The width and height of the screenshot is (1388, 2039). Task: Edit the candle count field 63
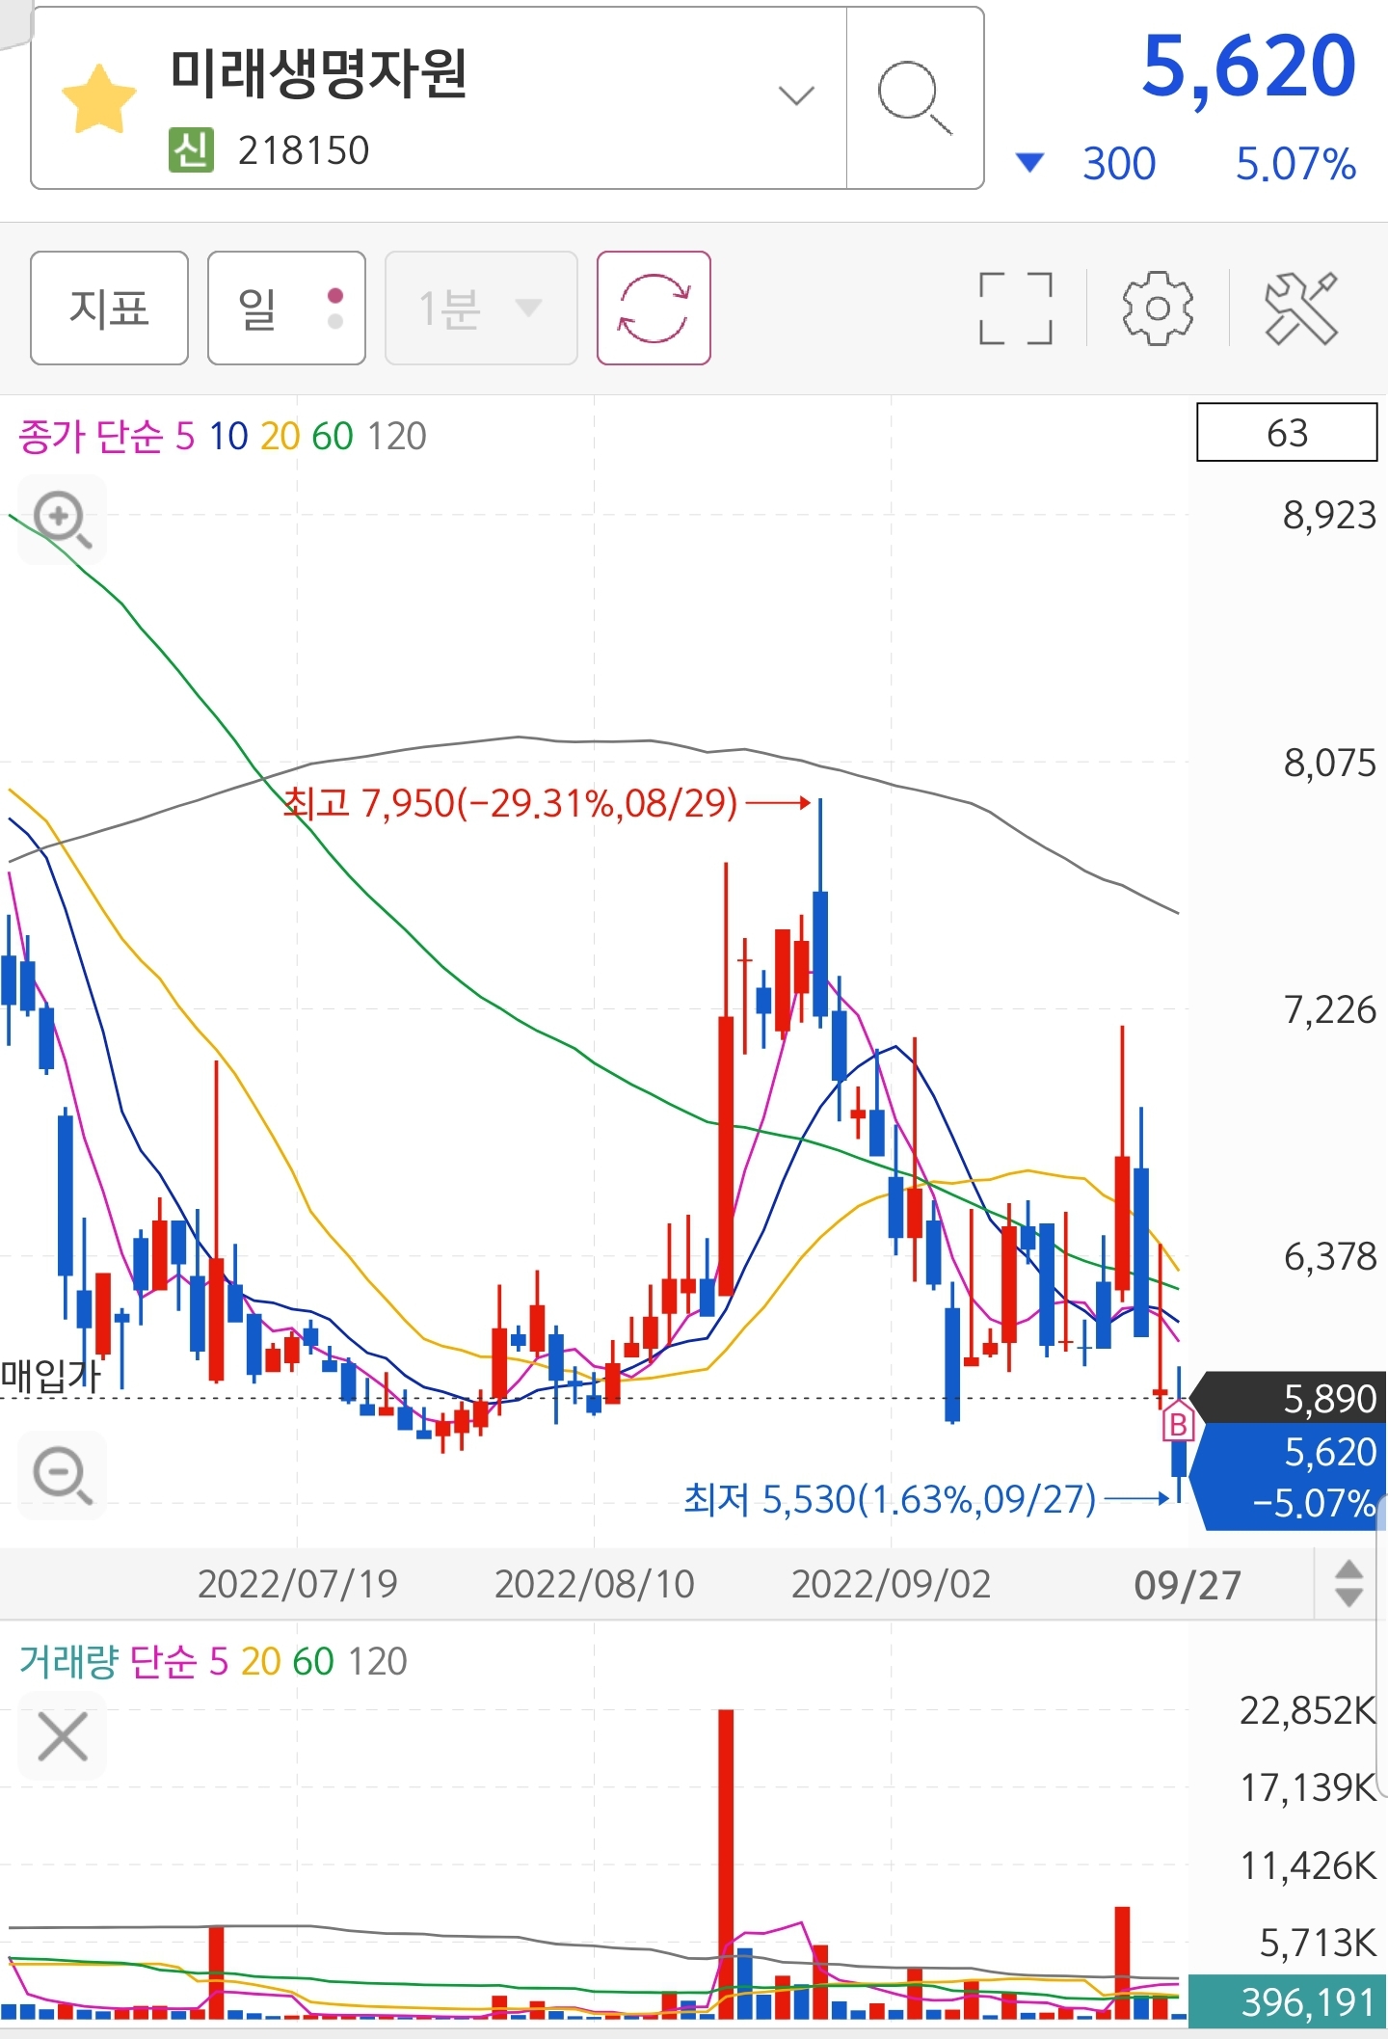[1287, 432]
